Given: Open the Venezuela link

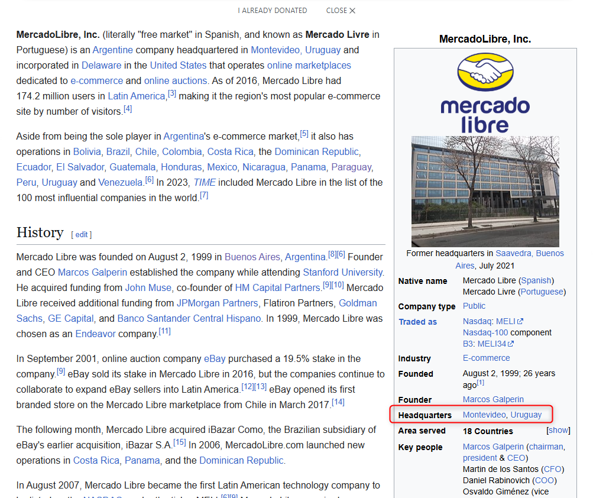Looking at the screenshot, I should click(x=120, y=183).
